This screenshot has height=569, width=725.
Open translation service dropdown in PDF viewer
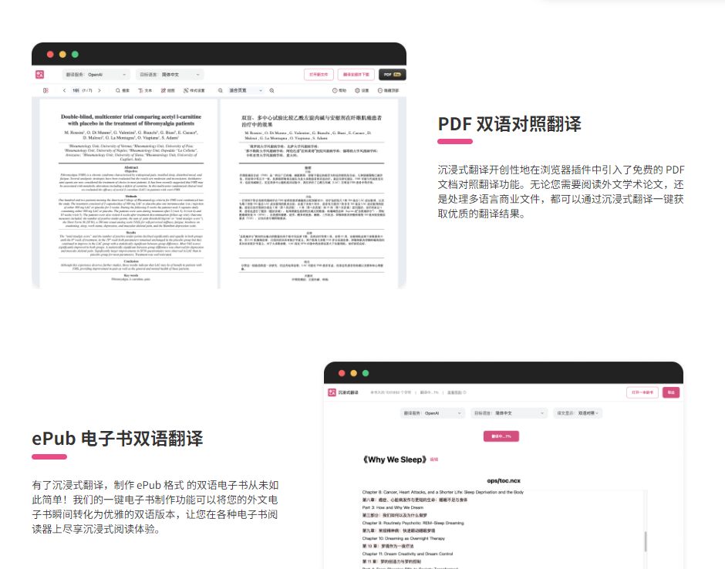(x=96, y=75)
